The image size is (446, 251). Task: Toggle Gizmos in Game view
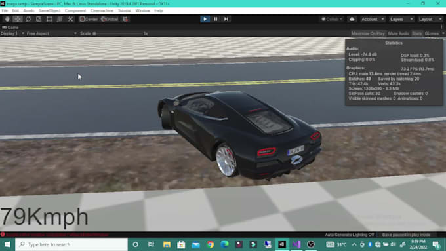[x=432, y=33]
